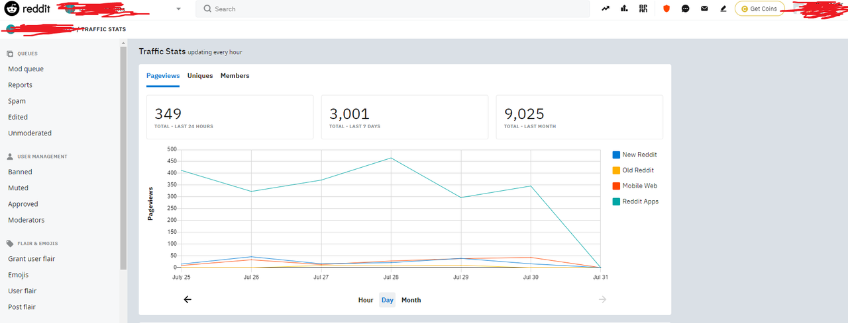Screen dimensions: 848x323
Task: Click the User Management person icon
Action: click(10, 157)
